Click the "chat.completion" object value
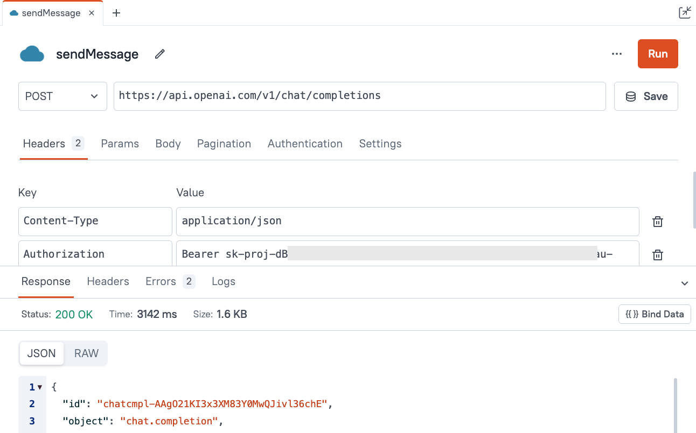This screenshot has height=433, width=696. click(x=170, y=421)
